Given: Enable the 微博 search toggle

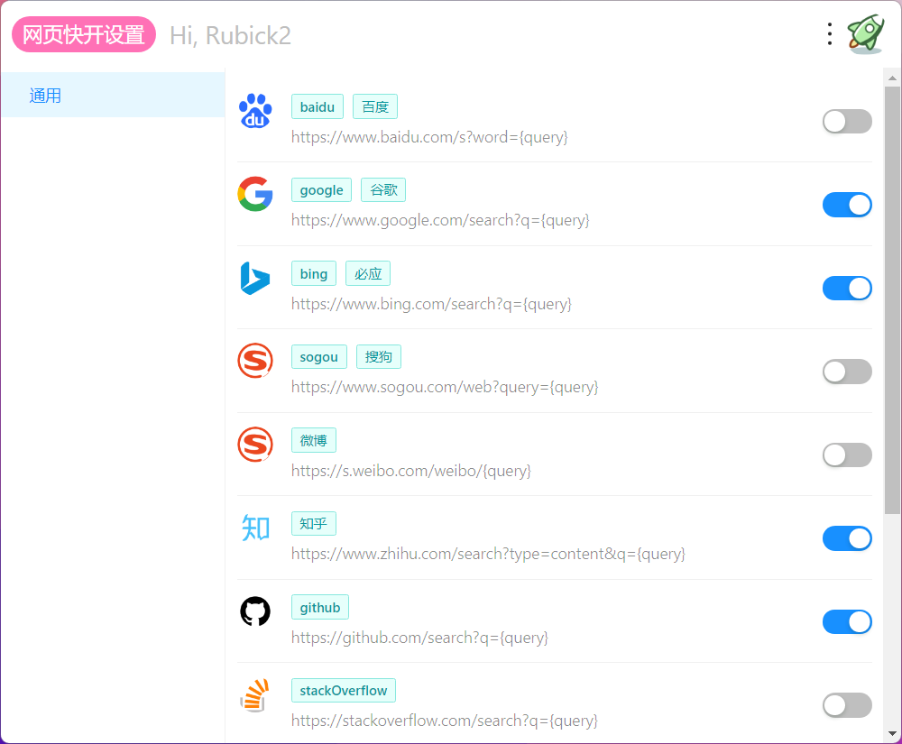Looking at the screenshot, I should click(847, 455).
